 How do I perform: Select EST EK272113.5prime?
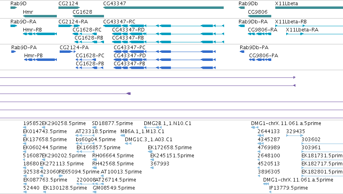click(62, 164)
